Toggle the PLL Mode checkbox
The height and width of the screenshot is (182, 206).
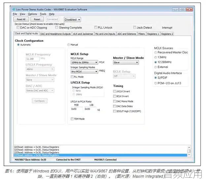[x=72, y=77]
